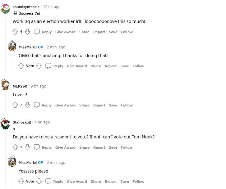Follow MissMarici's "OMG that's amazing" reply
Image resolution: width=226 pixels, height=189 pixels.
click(x=138, y=66)
